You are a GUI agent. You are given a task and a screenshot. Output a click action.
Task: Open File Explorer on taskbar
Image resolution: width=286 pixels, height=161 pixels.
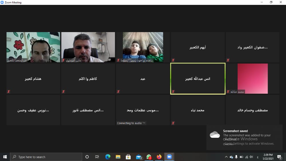(x=118, y=157)
